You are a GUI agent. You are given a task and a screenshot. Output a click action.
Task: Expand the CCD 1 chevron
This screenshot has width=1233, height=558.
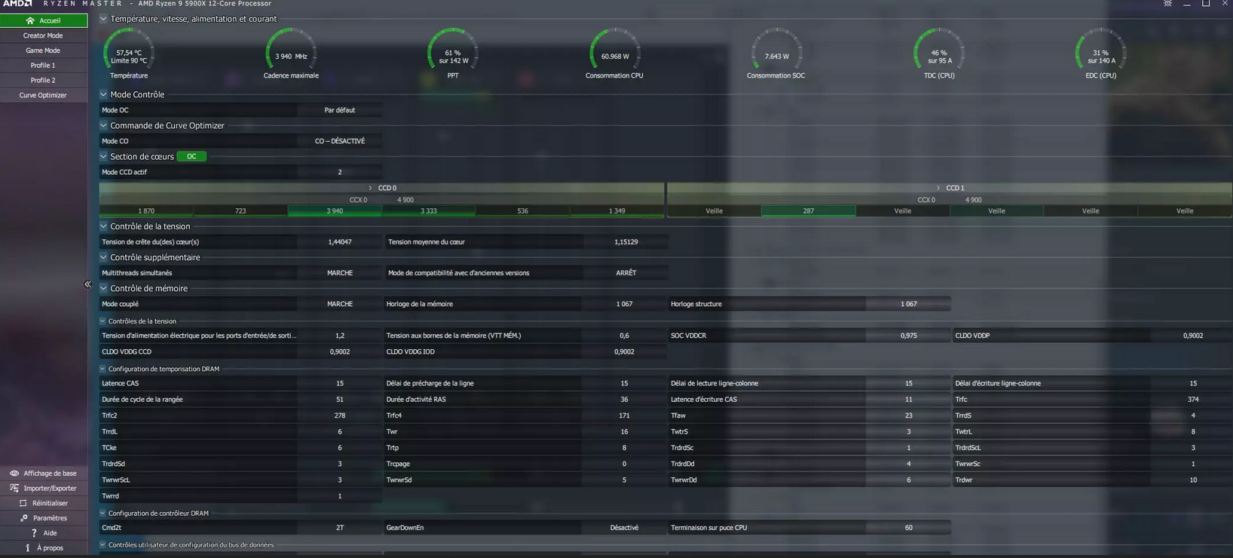pos(938,188)
